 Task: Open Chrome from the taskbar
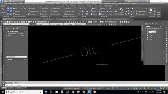click(73, 92)
